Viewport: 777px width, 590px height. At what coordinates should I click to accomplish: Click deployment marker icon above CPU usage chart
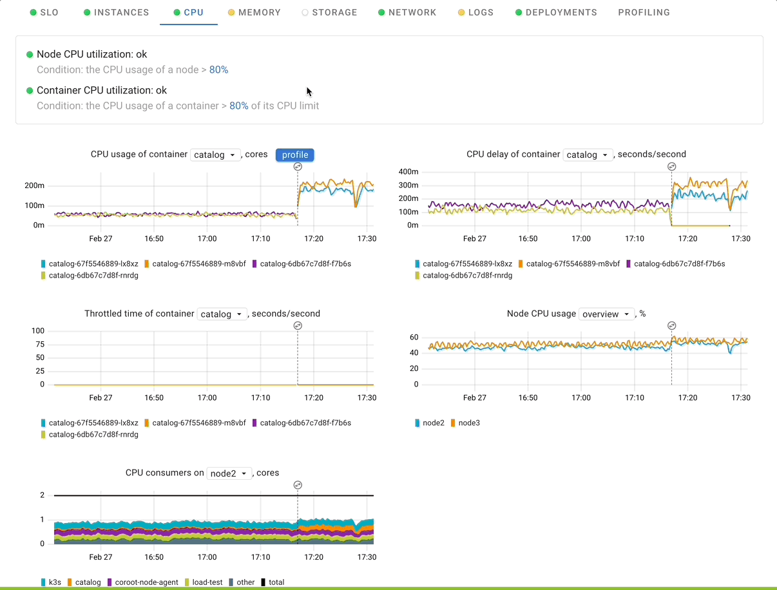tap(298, 166)
